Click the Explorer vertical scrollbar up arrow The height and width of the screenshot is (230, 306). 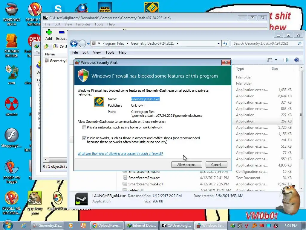tap(301, 67)
